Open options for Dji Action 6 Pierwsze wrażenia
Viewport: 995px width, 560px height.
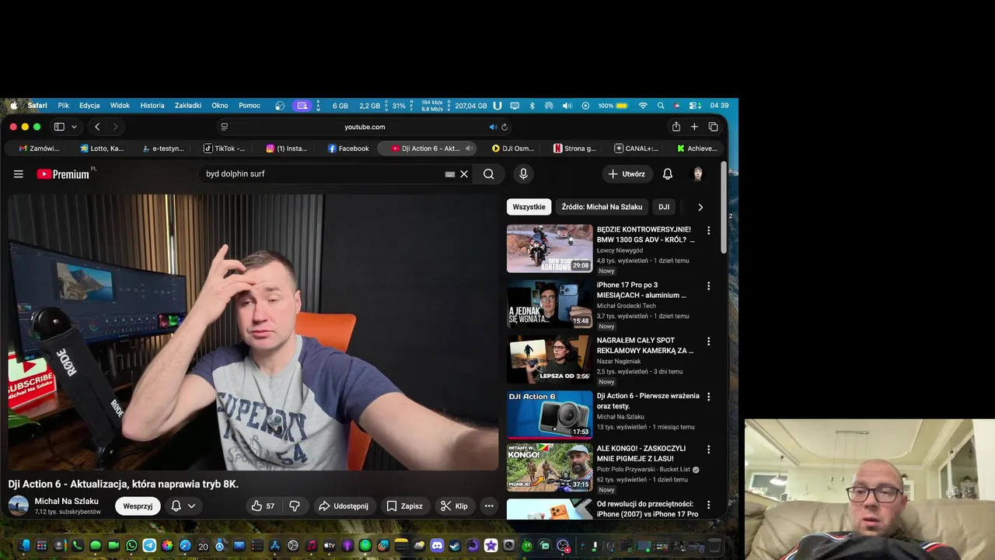708,397
